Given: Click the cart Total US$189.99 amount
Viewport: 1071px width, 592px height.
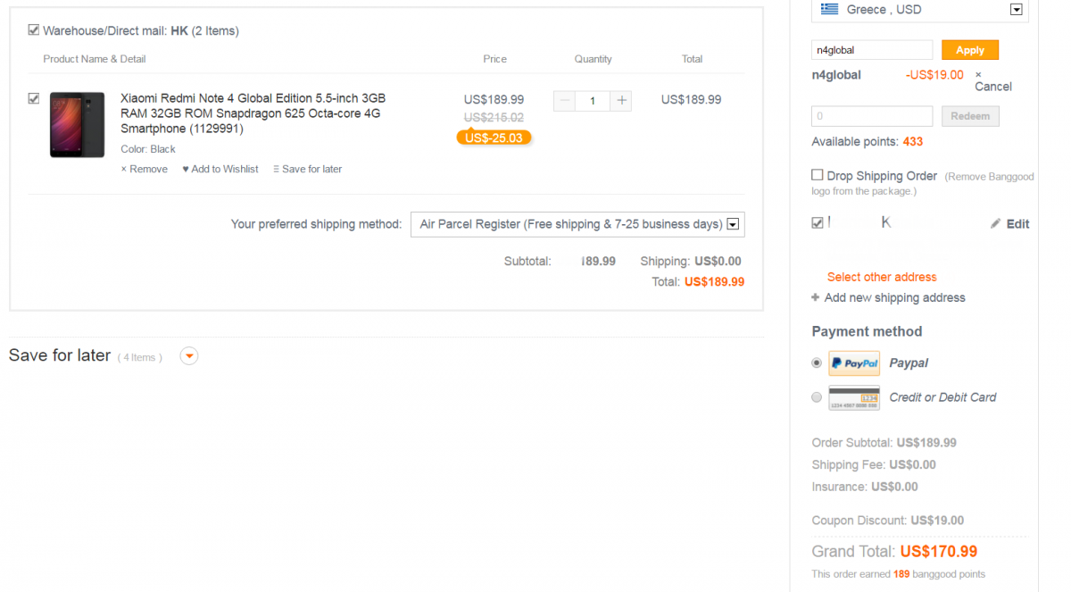Looking at the screenshot, I should click(714, 281).
